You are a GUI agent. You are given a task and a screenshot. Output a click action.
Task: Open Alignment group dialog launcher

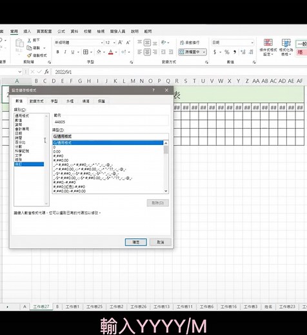[x=206, y=62]
